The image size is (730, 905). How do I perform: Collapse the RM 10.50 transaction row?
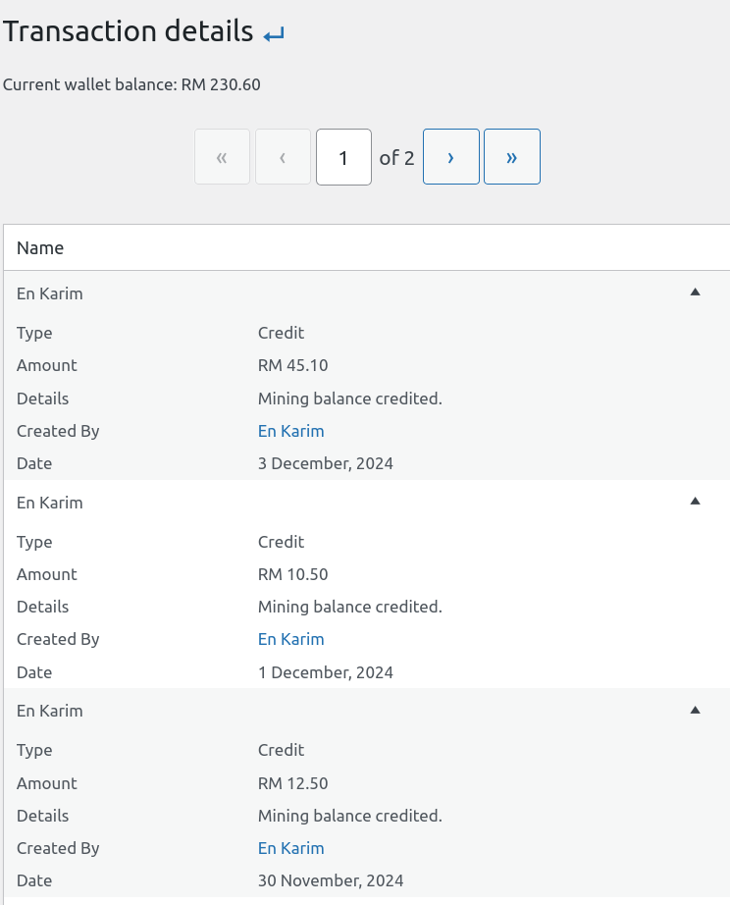coord(695,501)
